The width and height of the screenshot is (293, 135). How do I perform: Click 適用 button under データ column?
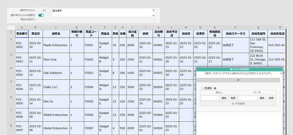pos(262,98)
